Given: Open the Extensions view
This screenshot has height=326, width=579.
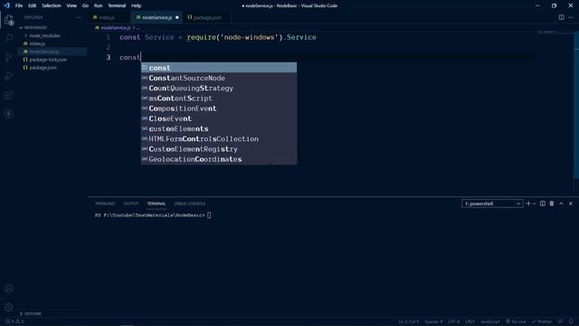Looking at the screenshot, I should click(9, 95).
